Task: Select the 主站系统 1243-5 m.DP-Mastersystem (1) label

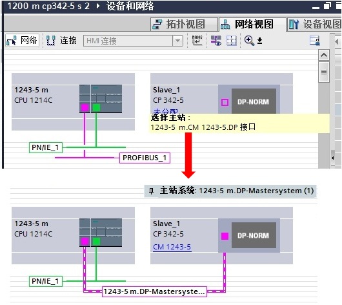Action: (x=230, y=191)
